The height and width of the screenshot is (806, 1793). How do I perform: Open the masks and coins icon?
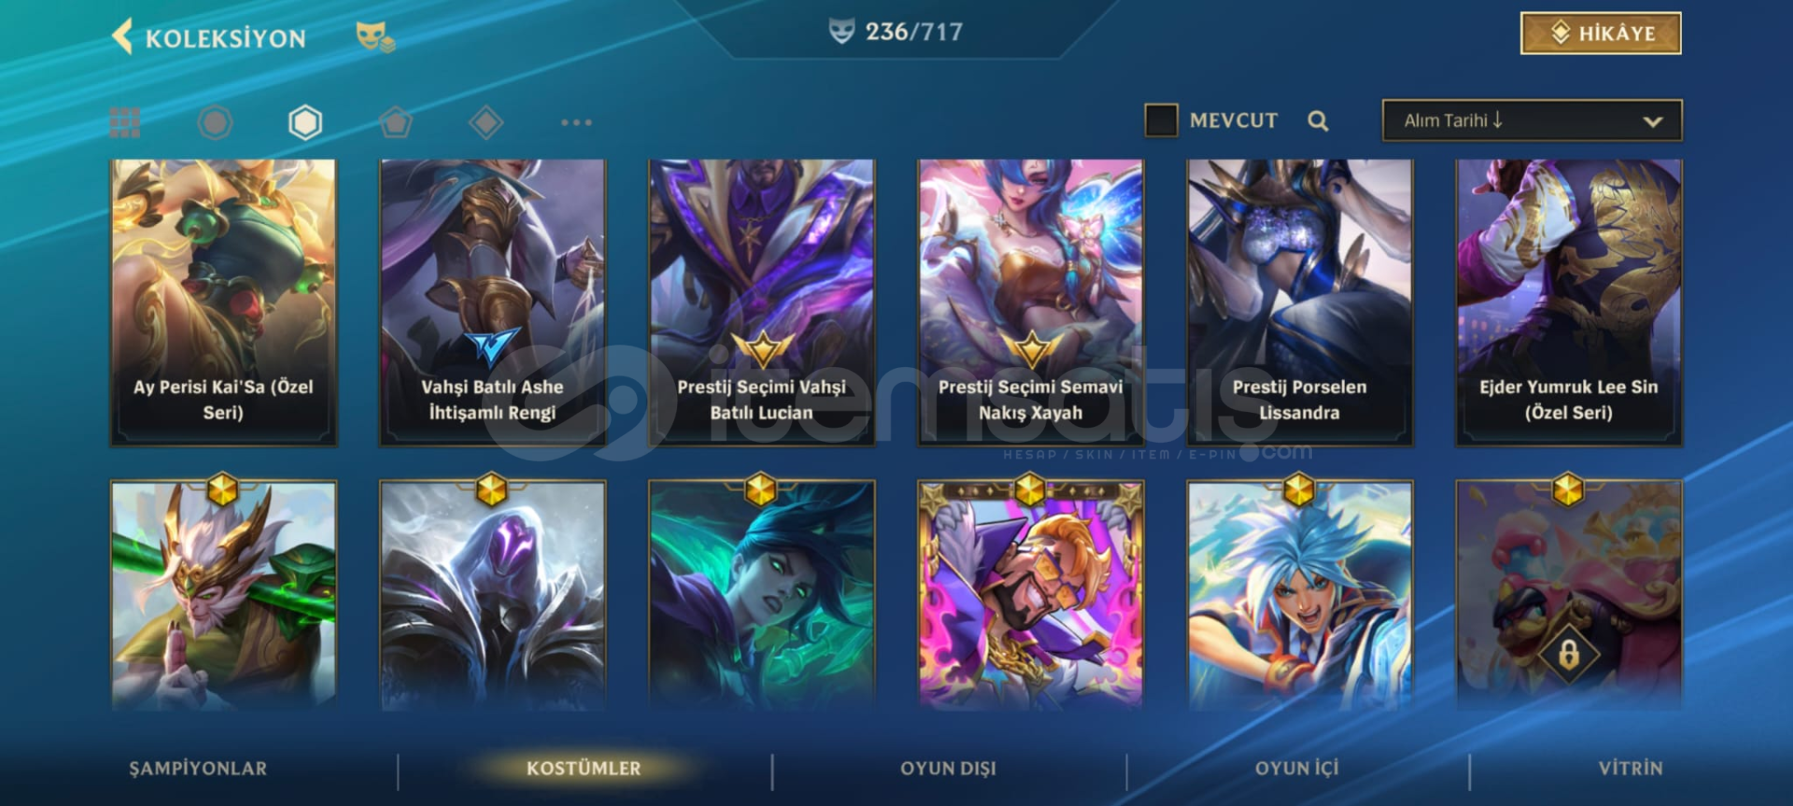[x=375, y=37]
